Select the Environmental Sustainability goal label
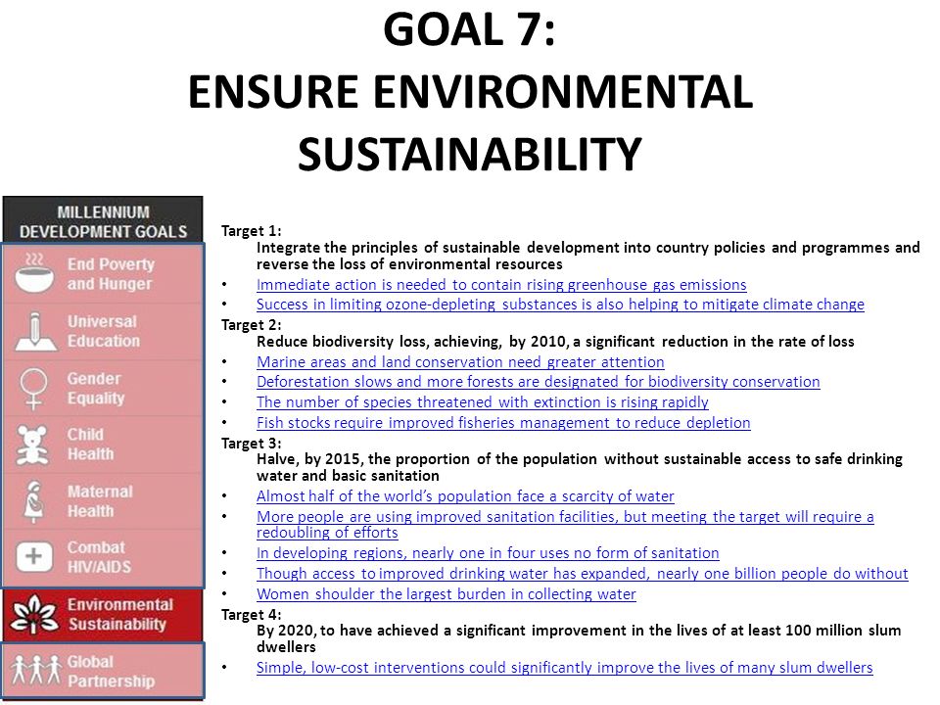Image resolution: width=940 pixels, height=705 pixels. (119, 615)
